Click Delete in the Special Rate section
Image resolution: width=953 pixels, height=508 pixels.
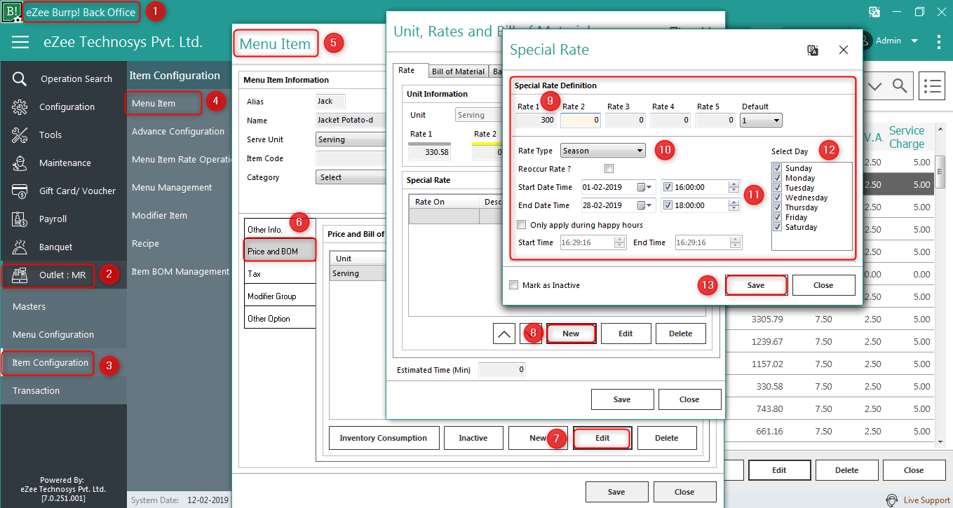coord(680,334)
